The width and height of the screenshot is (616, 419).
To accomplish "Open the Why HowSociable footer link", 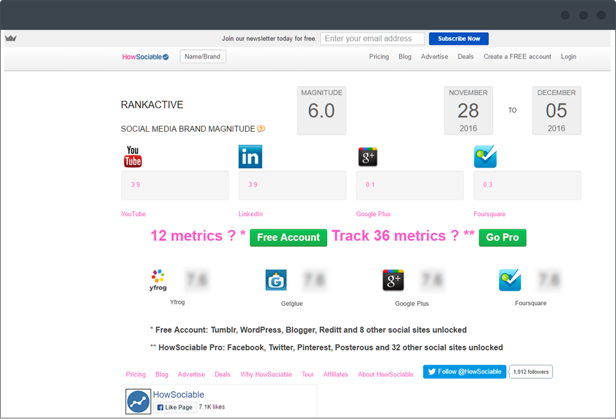I will tap(267, 374).
